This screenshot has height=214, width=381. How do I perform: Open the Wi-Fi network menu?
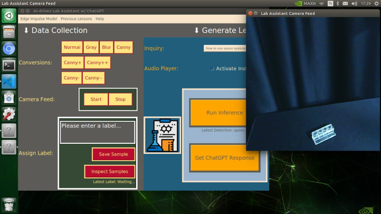(321, 4)
